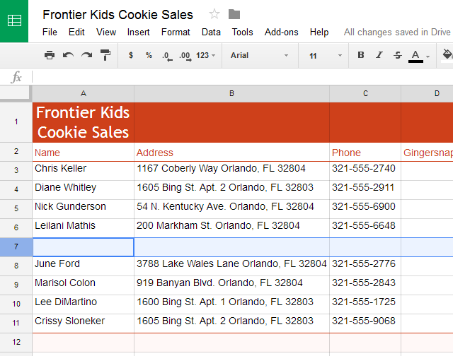Redo the last action

click(86, 55)
